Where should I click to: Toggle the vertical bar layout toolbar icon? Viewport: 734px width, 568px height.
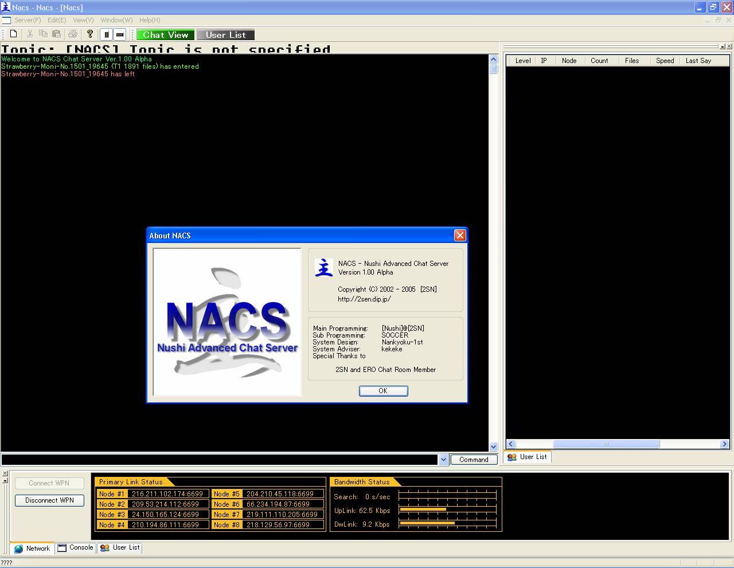(x=107, y=34)
